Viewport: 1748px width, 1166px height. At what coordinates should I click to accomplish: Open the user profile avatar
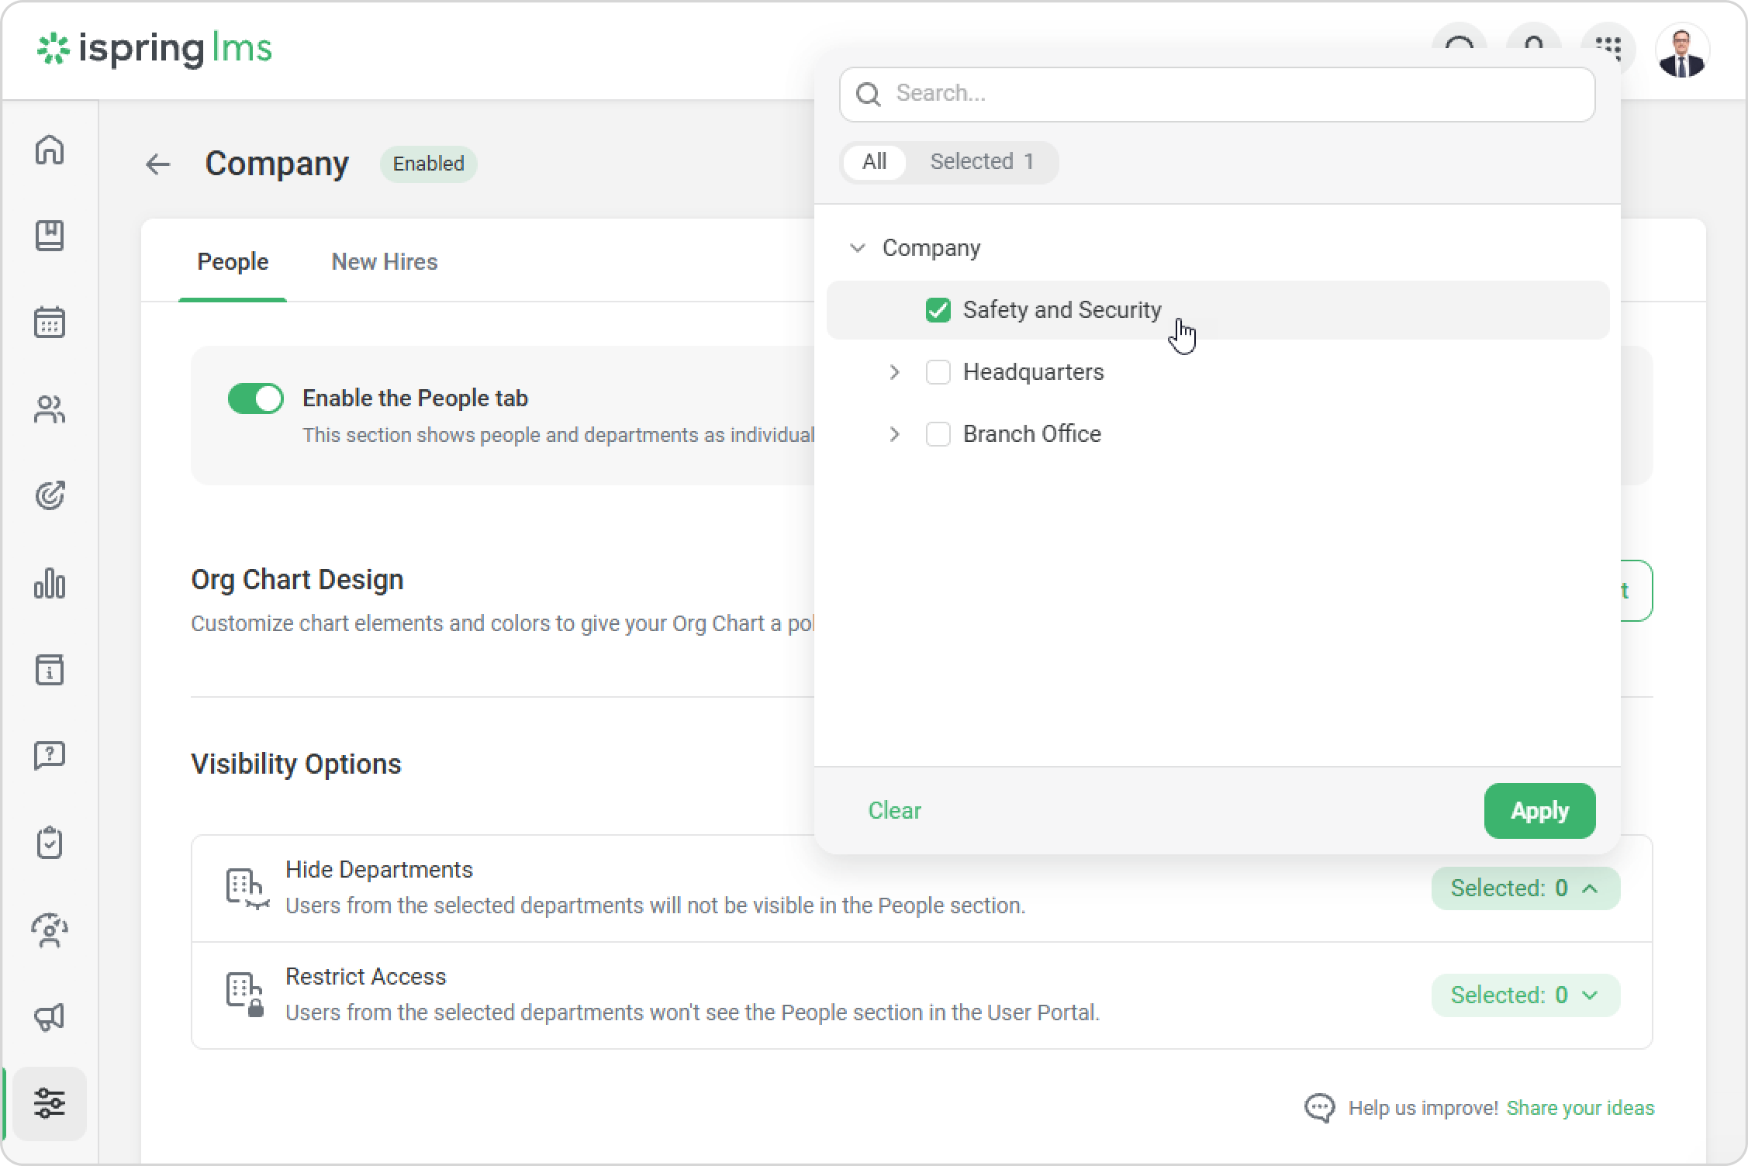[1681, 51]
